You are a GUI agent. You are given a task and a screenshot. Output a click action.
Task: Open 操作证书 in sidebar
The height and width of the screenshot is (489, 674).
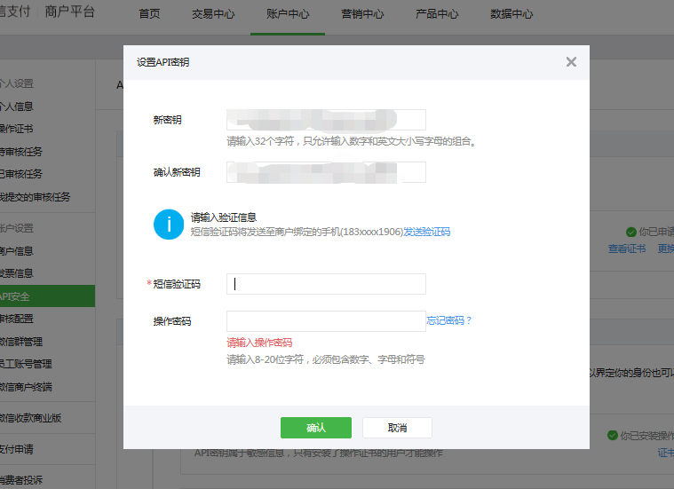(x=16, y=129)
